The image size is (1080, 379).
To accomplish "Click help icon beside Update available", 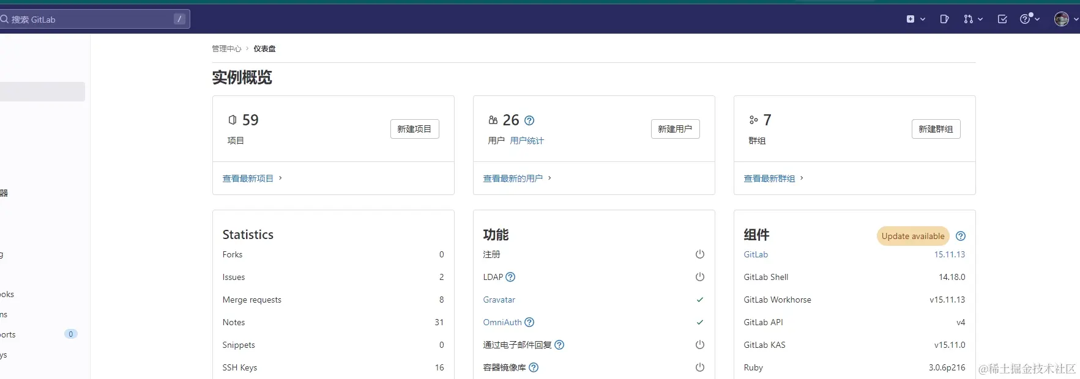I will tap(961, 236).
